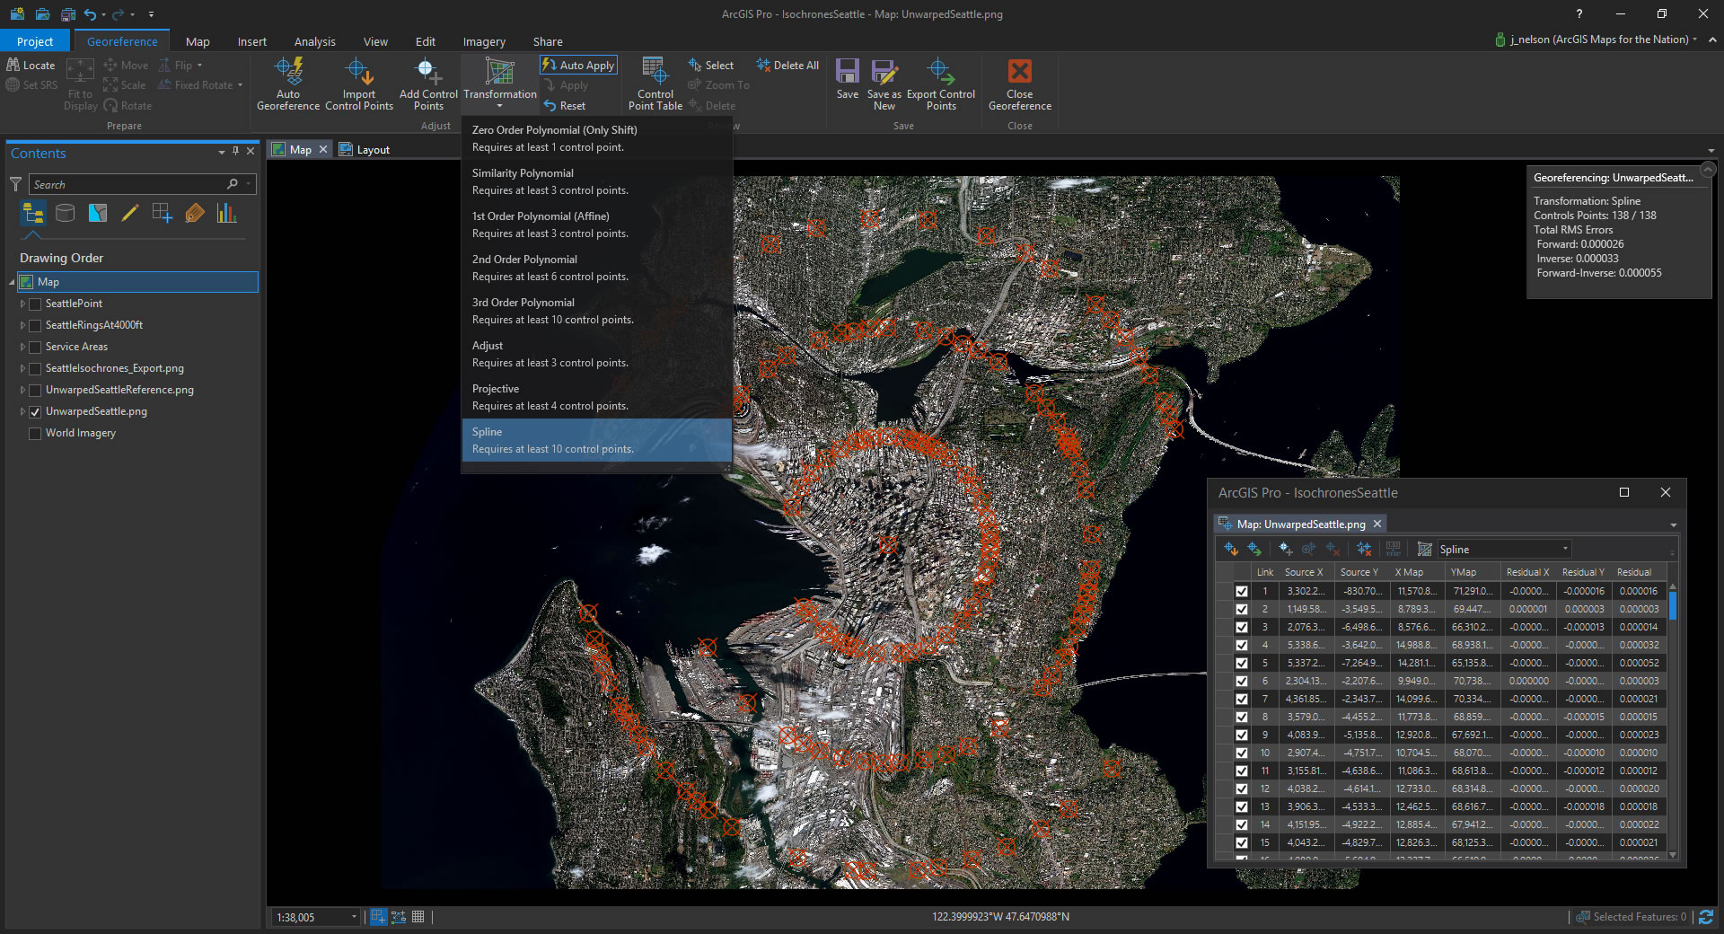Expand the SeattlePoint layer tree
This screenshot has width=1724, height=934.
[x=22, y=304]
